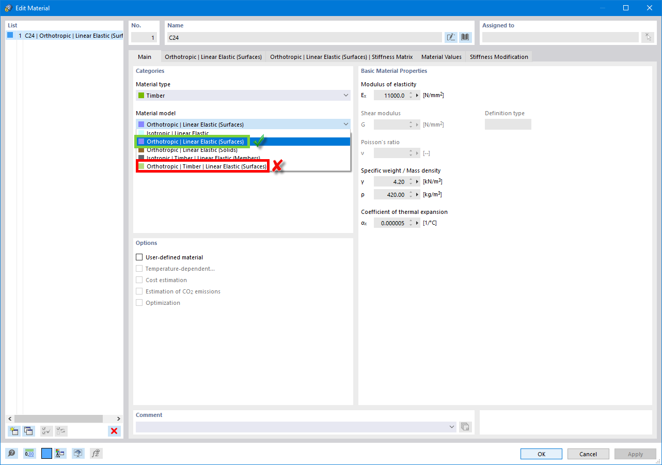
Task: Click the app icon in title bar
Action: pos(8,8)
